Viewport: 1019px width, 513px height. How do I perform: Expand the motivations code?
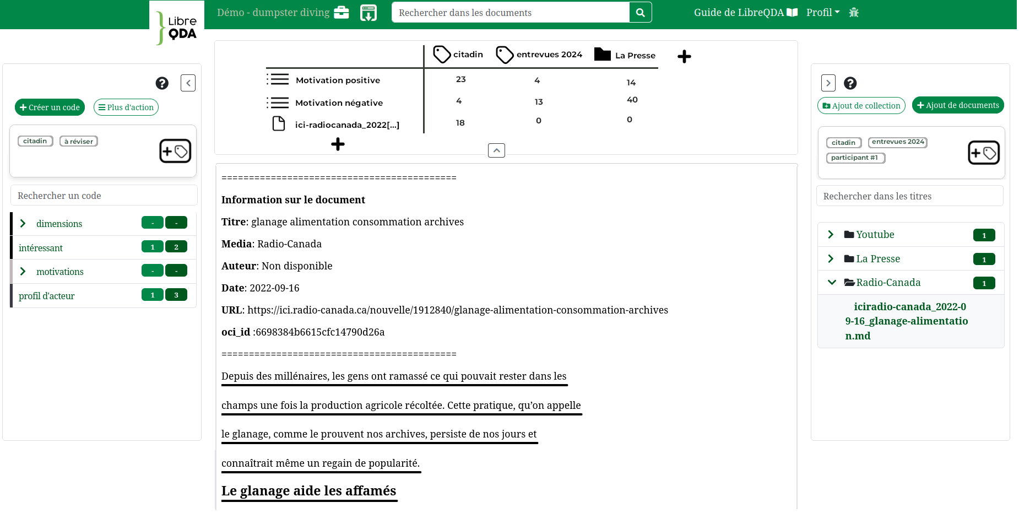pyautogui.click(x=23, y=271)
